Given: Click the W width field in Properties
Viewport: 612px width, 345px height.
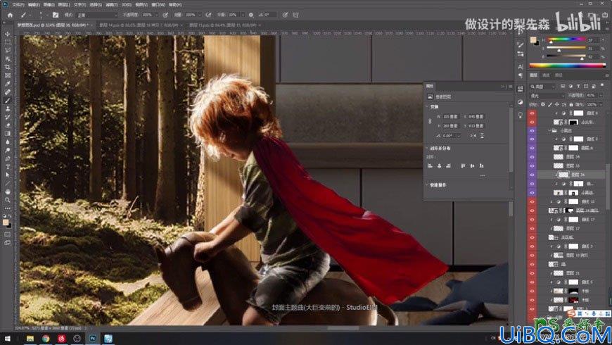Looking at the screenshot, I should coord(450,116).
